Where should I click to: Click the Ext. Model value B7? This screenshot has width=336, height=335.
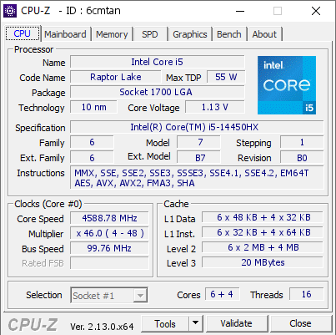tap(198, 157)
